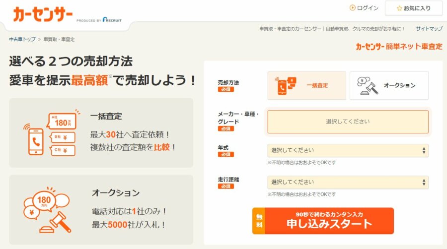The image size is (447, 249).
Task: Go to 中古車トップ breadcrumb
Action: [22, 39]
